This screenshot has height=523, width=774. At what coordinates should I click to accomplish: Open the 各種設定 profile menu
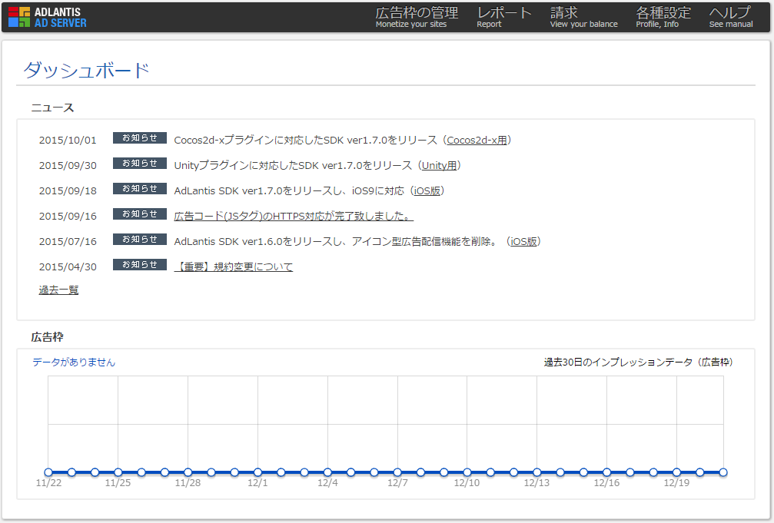click(x=663, y=17)
